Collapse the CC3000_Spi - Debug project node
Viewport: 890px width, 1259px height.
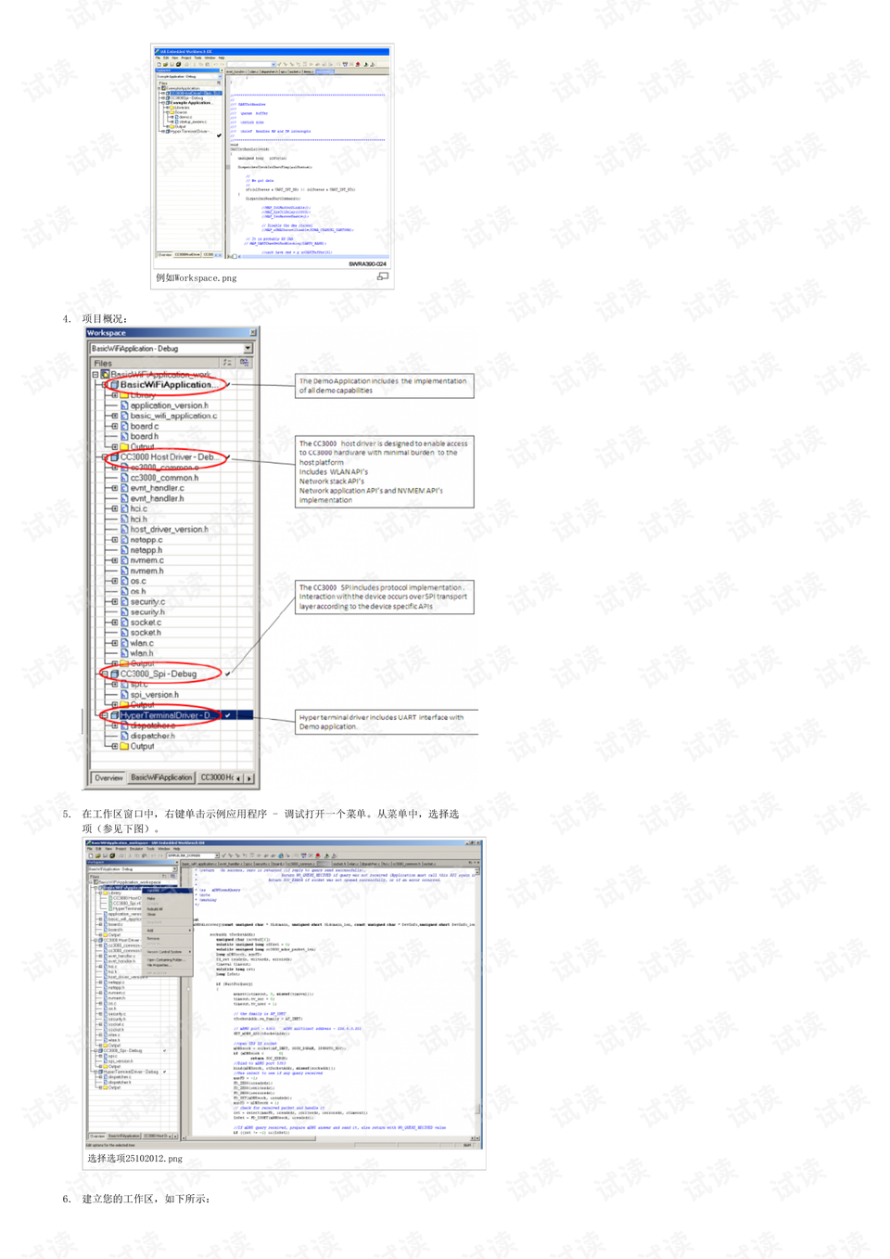click(104, 674)
